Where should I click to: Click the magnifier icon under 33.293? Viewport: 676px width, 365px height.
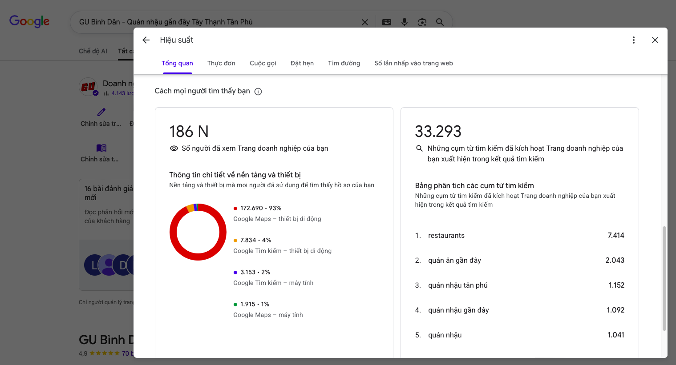point(419,148)
